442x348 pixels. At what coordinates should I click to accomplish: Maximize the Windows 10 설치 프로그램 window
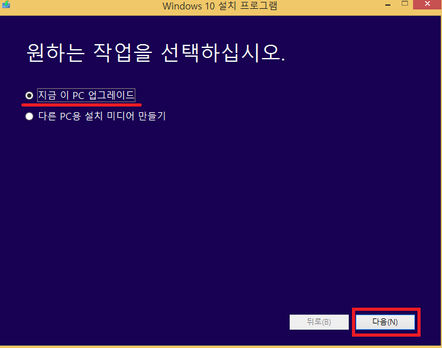tap(405, 4)
